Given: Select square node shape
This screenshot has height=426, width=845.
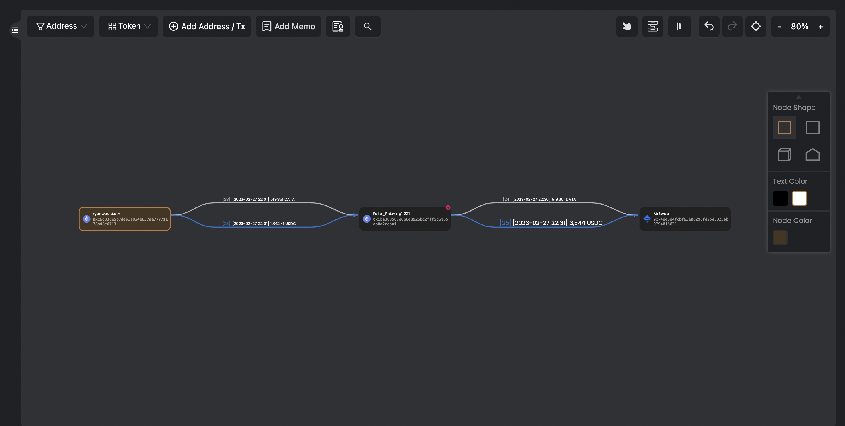Looking at the screenshot, I should click(x=812, y=127).
